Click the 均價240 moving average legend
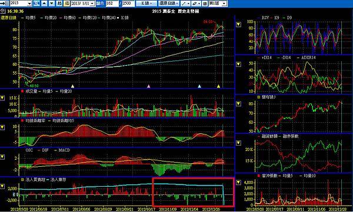The width and height of the screenshot is (353, 212). [109, 18]
